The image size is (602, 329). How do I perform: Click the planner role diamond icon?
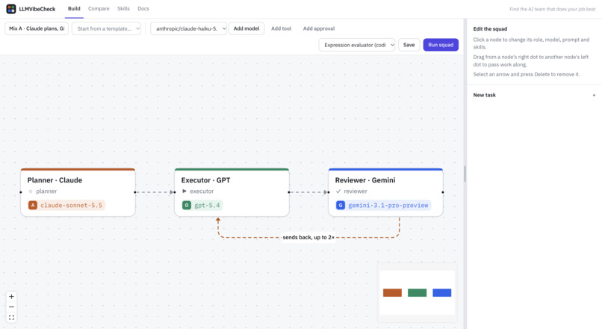pos(31,191)
